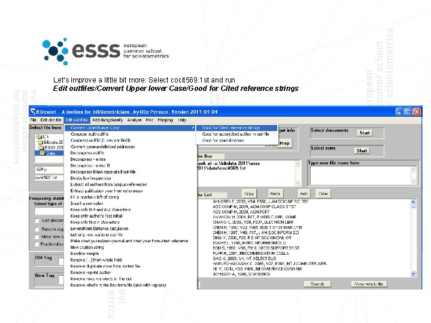This screenshot has height=323, width=431.
Task: Choose Good for journal names
Action: pyautogui.click(x=236, y=141)
